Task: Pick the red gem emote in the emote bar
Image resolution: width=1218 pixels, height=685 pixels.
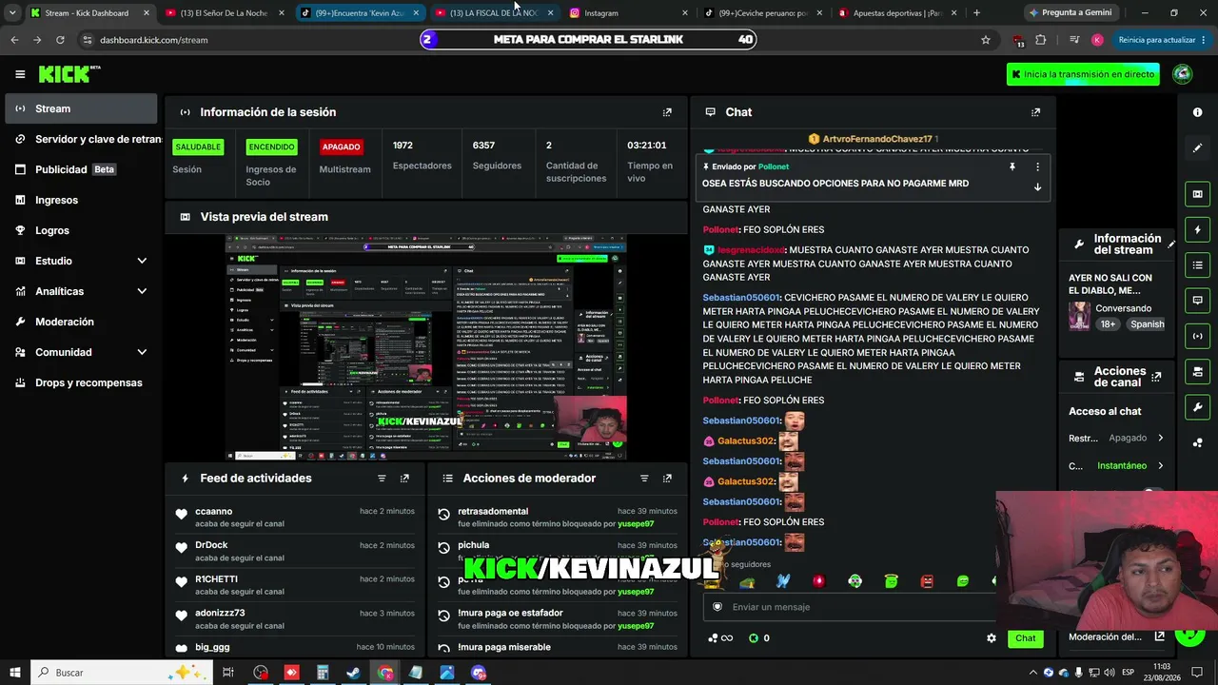Action: tap(818, 581)
